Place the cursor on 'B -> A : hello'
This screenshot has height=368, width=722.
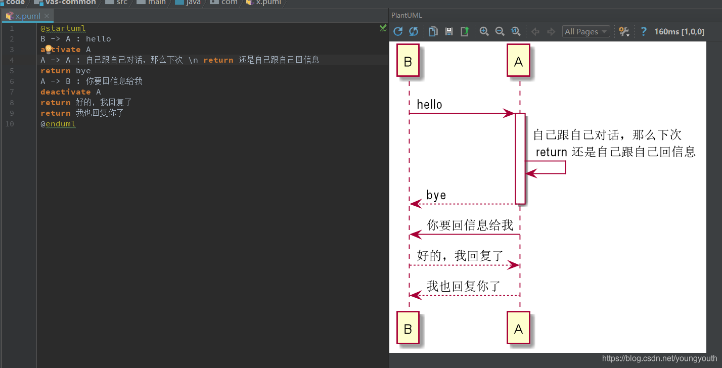[76, 39]
